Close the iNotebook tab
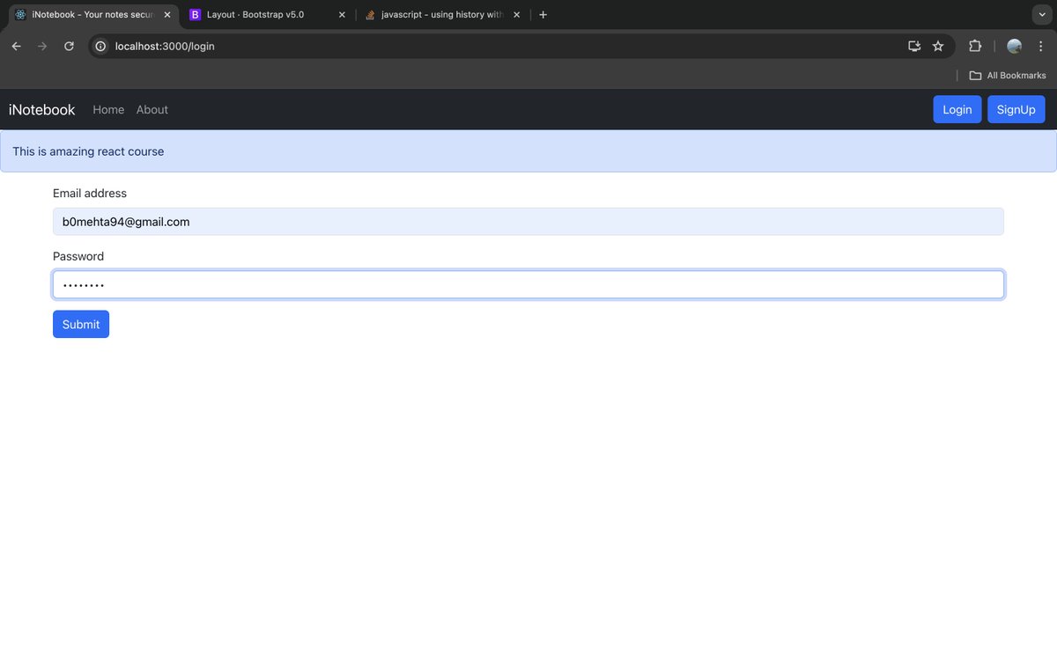Screen dimensions: 1057x660 167,15
